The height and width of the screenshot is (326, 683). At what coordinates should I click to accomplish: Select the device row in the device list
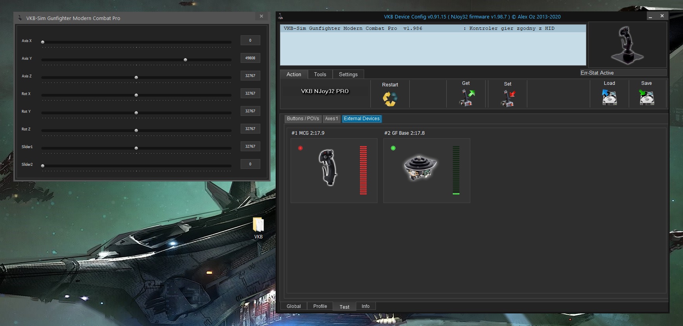(433, 28)
